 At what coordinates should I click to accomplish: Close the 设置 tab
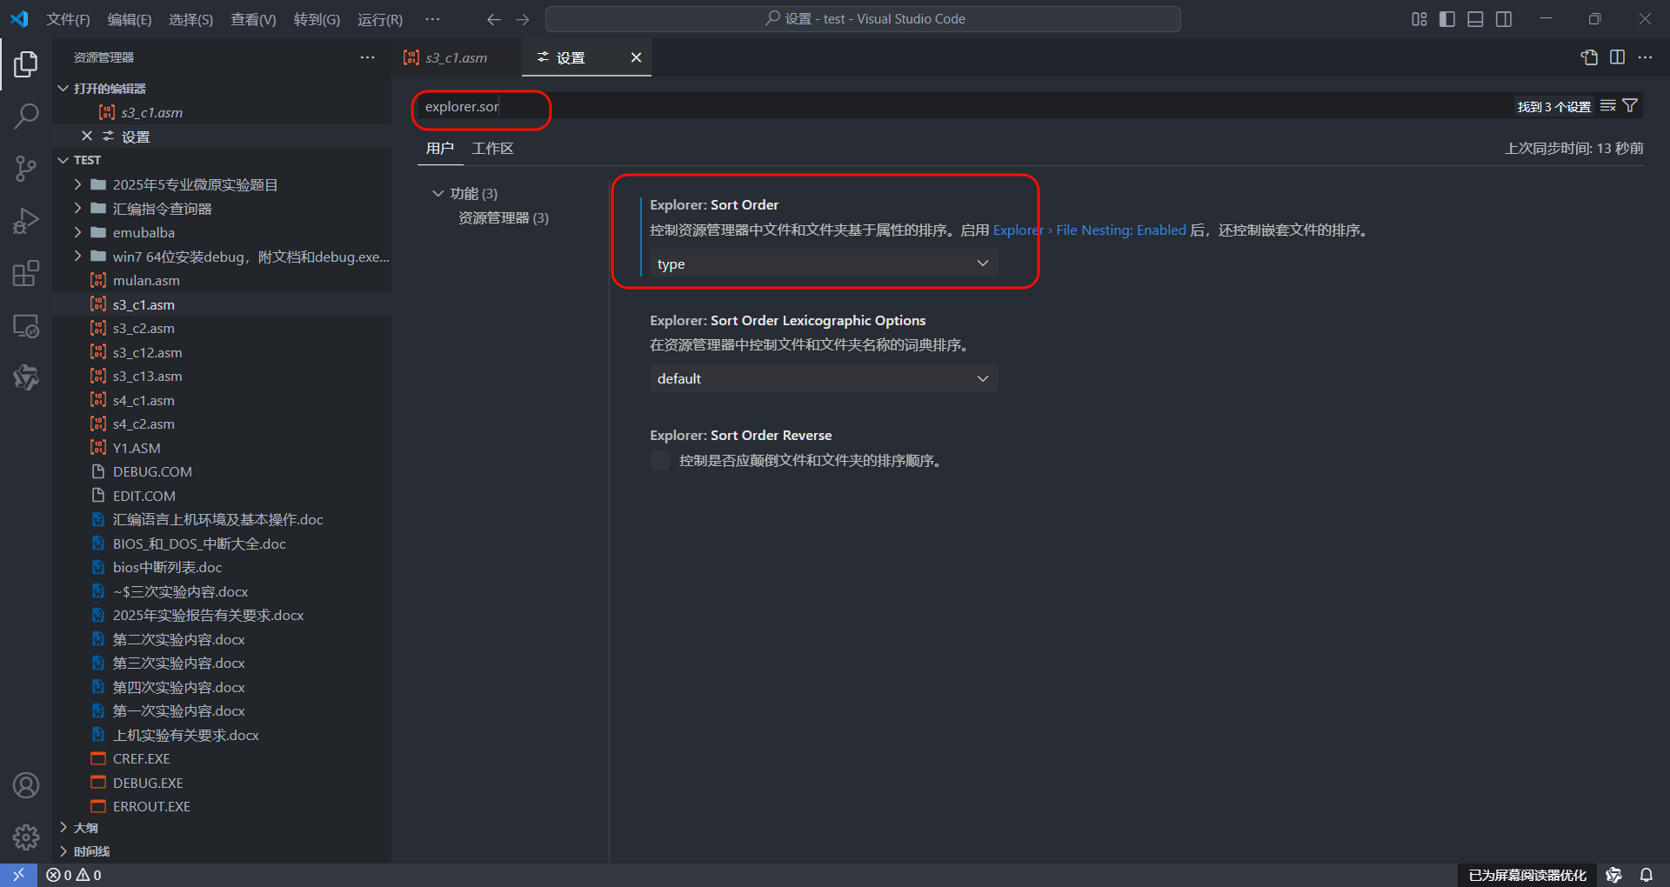click(x=636, y=57)
